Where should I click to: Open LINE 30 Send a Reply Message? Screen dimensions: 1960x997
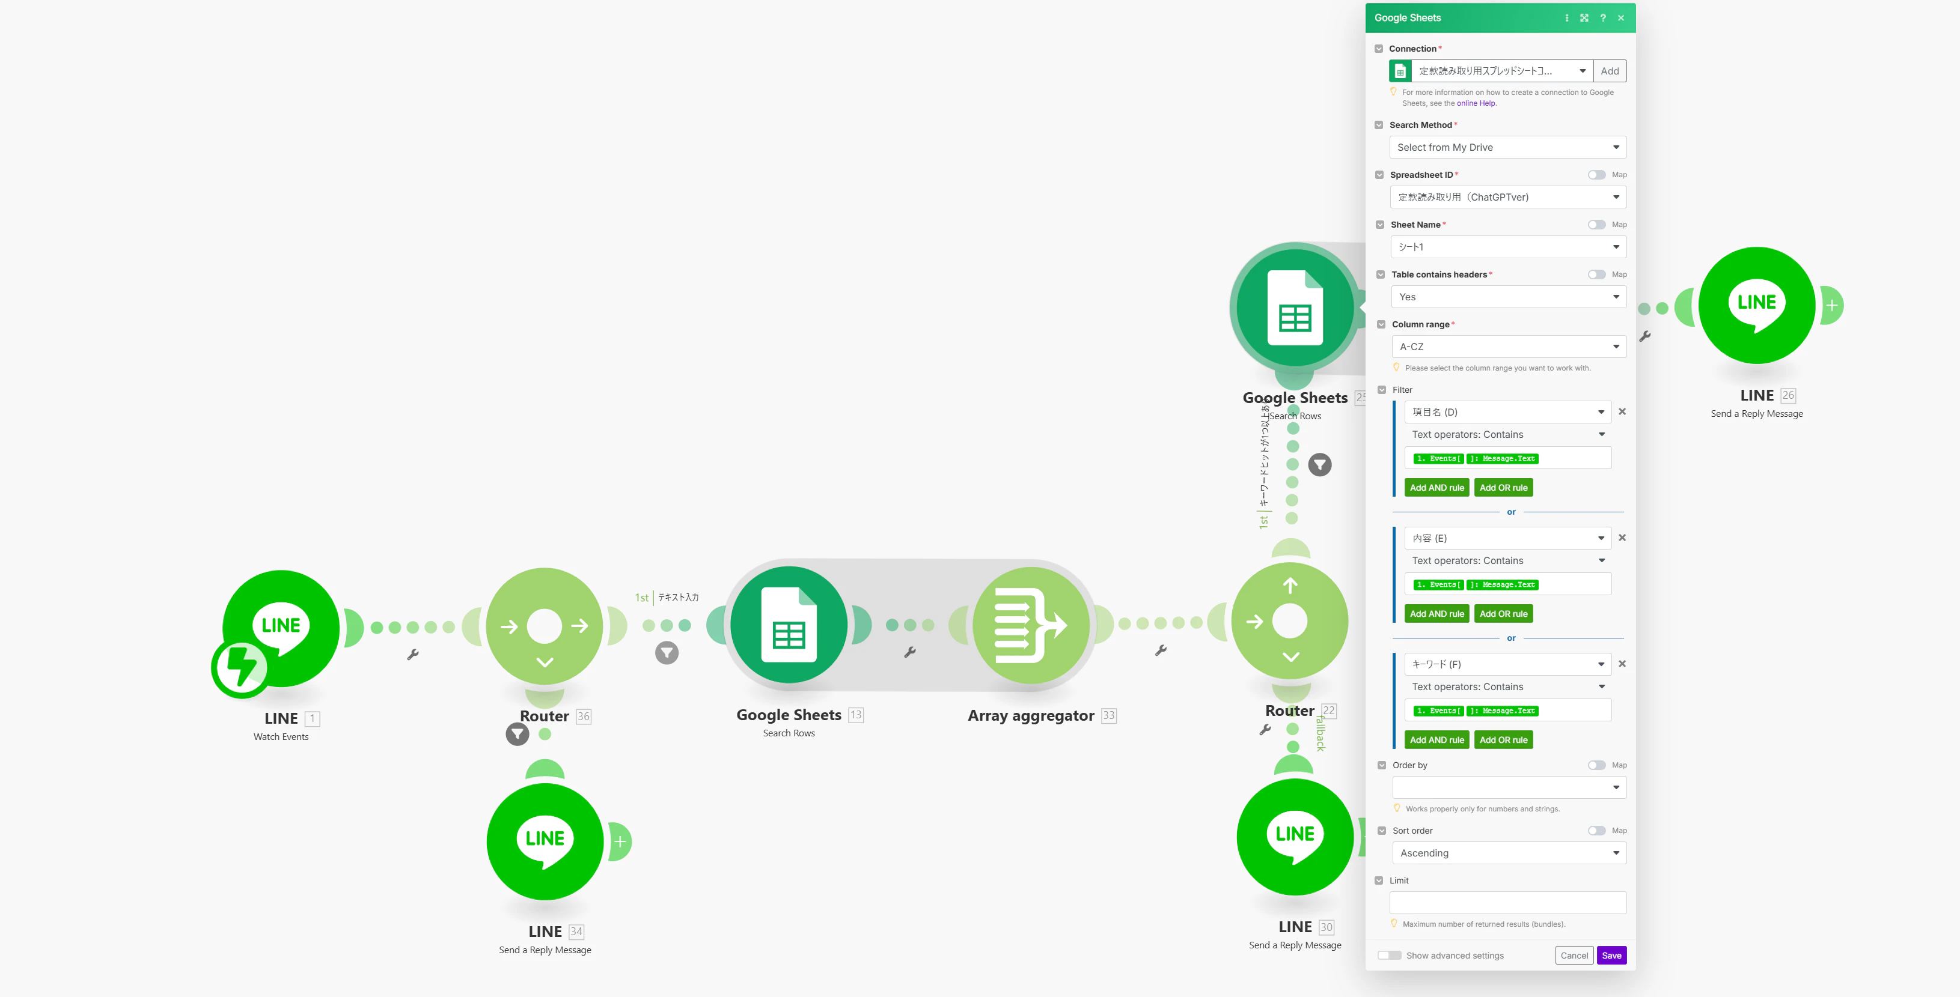tap(1295, 837)
